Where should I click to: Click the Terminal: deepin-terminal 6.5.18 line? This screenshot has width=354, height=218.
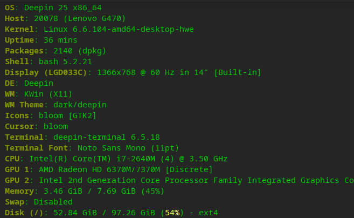82,137
